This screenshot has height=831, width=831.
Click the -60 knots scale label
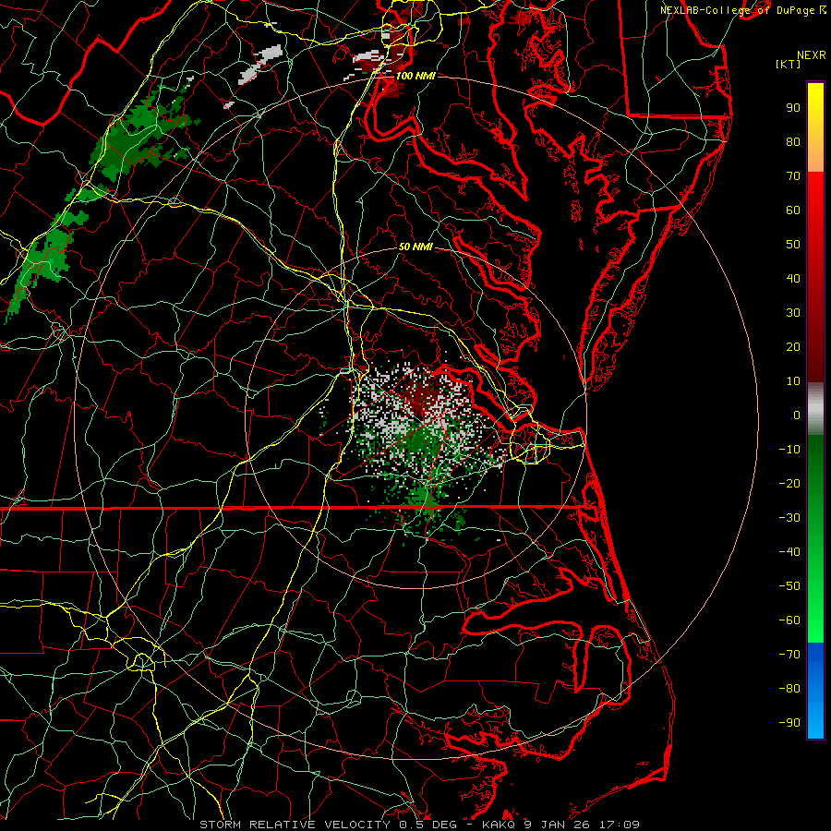[x=789, y=620]
